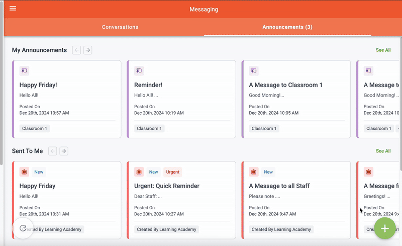Click briefcase icon on Urgent: Quick Reminder card
The width and height of the screenshot is (402, 246).
coord(139,172)
